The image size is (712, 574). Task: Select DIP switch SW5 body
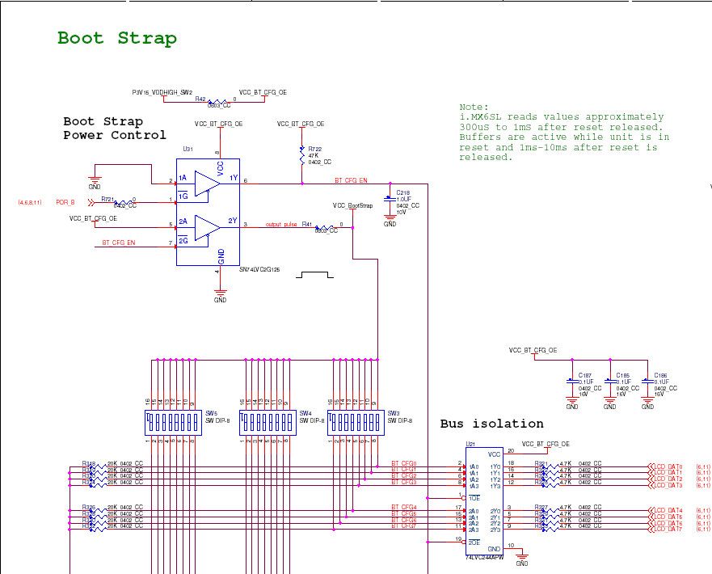173,422
